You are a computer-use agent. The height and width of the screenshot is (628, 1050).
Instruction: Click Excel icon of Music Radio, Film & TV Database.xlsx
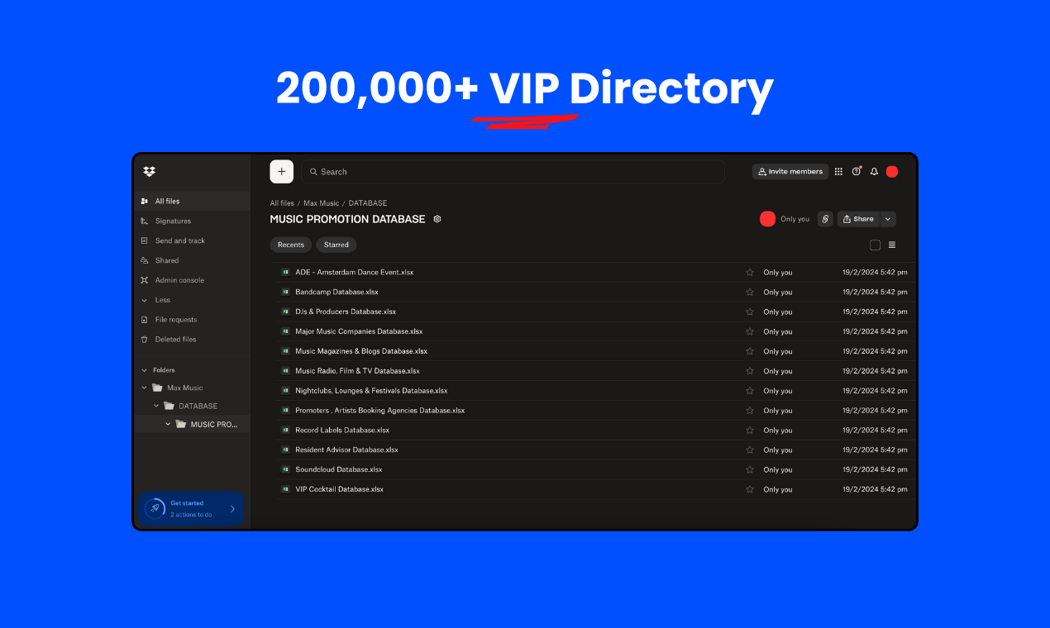[x=285, y=371]
